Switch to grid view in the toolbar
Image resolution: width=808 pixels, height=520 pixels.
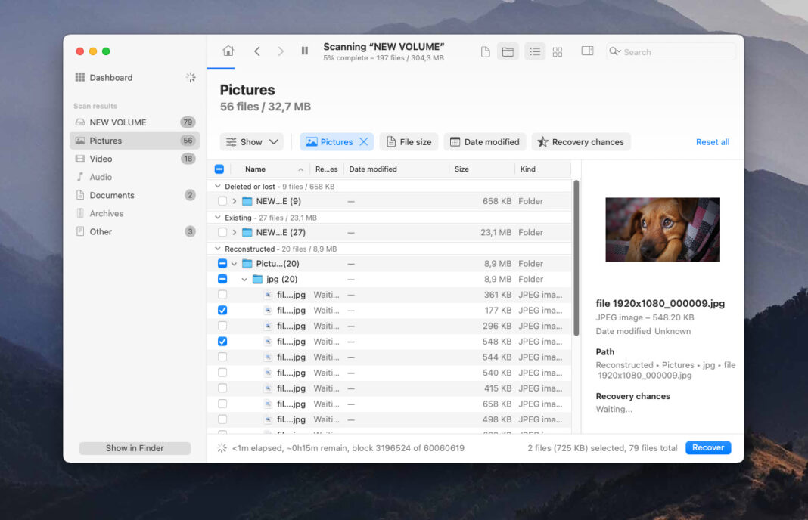(558, 51)
